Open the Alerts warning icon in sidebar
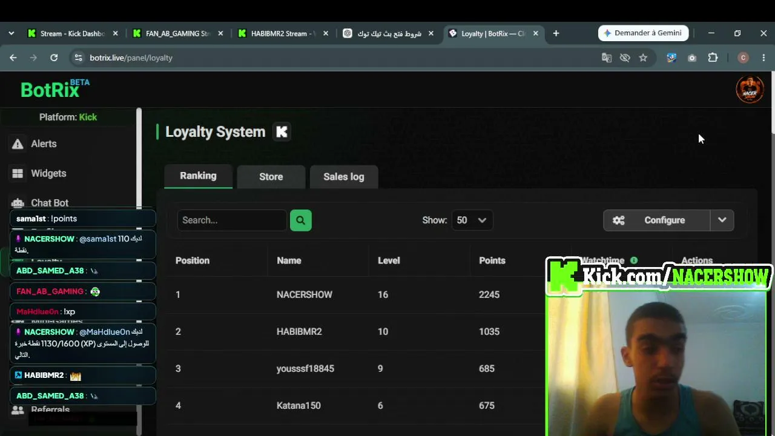This screenshot has height=436, width=775. click(18, 144)
